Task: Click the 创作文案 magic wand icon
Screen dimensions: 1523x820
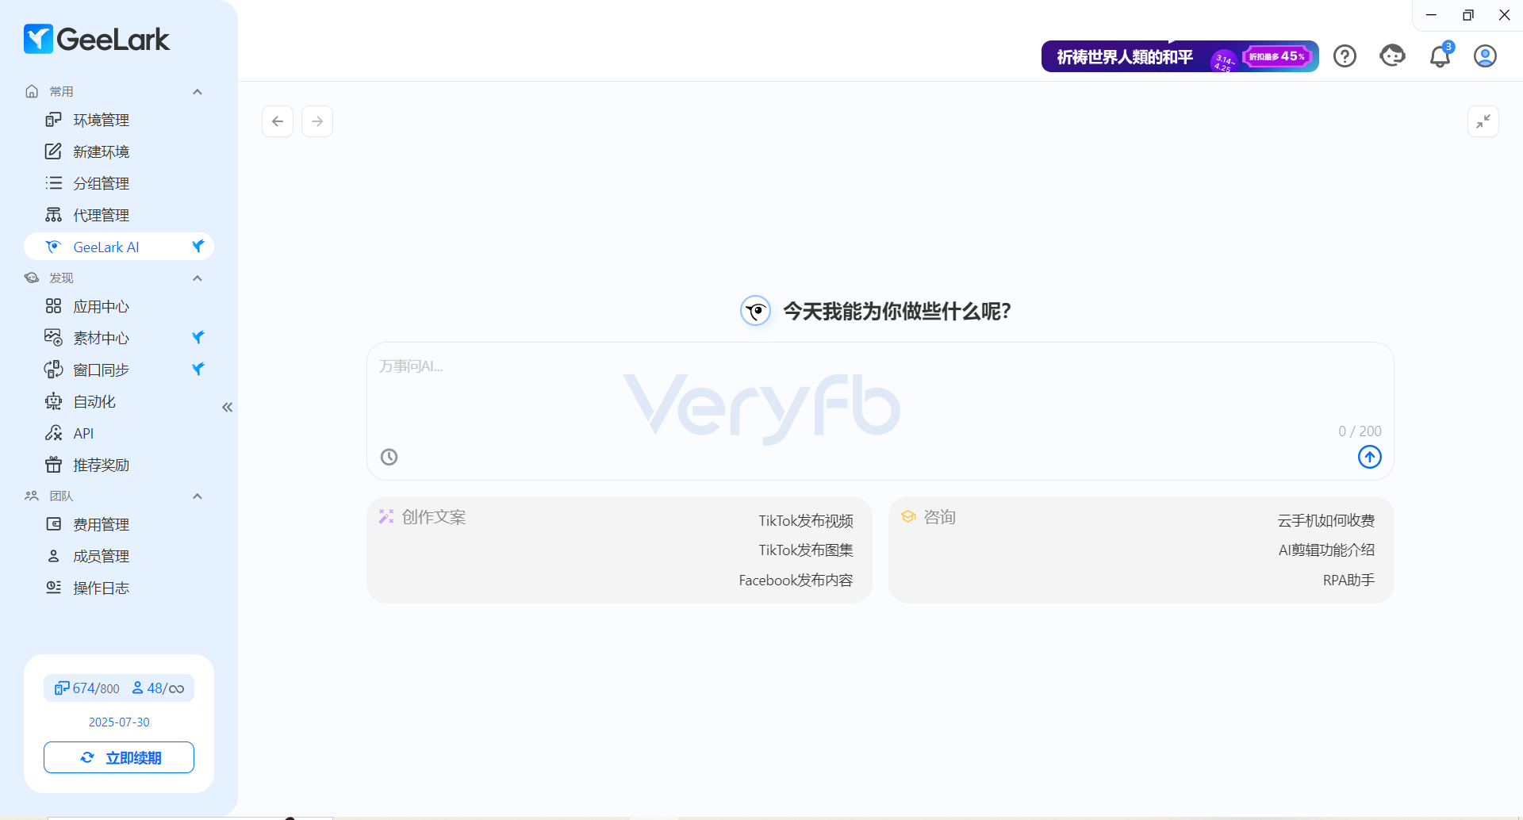Action: pos(386,517)
